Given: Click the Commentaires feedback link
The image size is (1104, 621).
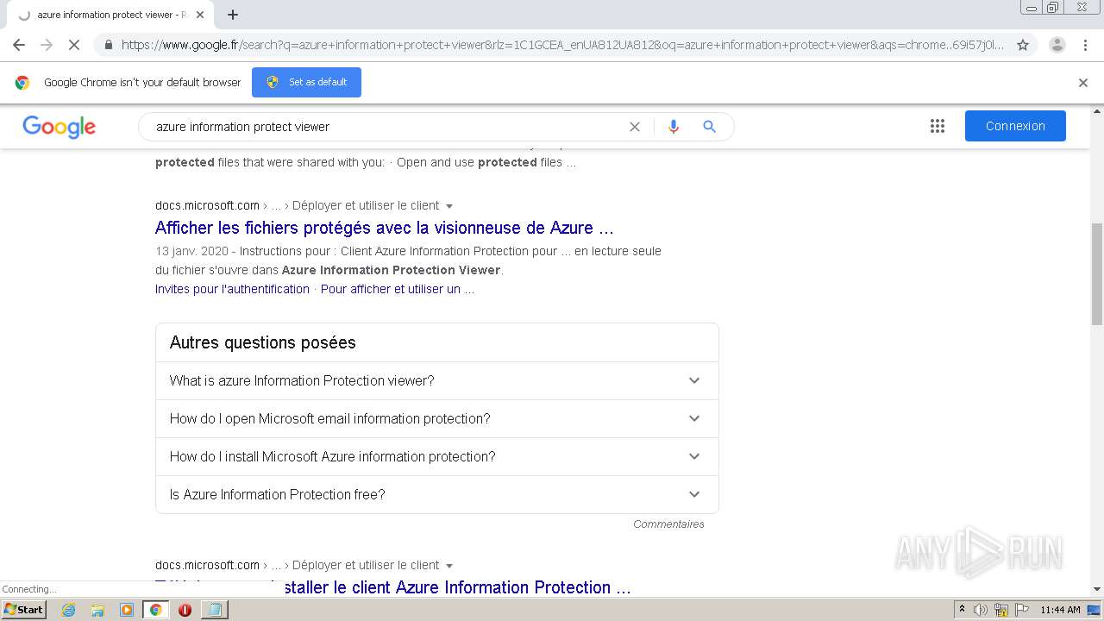Looking at the screenshot, I should tap(668, 524).
